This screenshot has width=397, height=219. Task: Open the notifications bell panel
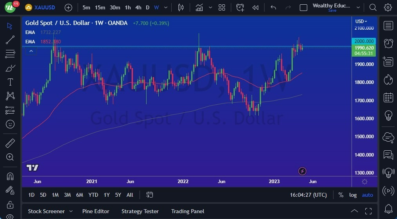point(388,209)
